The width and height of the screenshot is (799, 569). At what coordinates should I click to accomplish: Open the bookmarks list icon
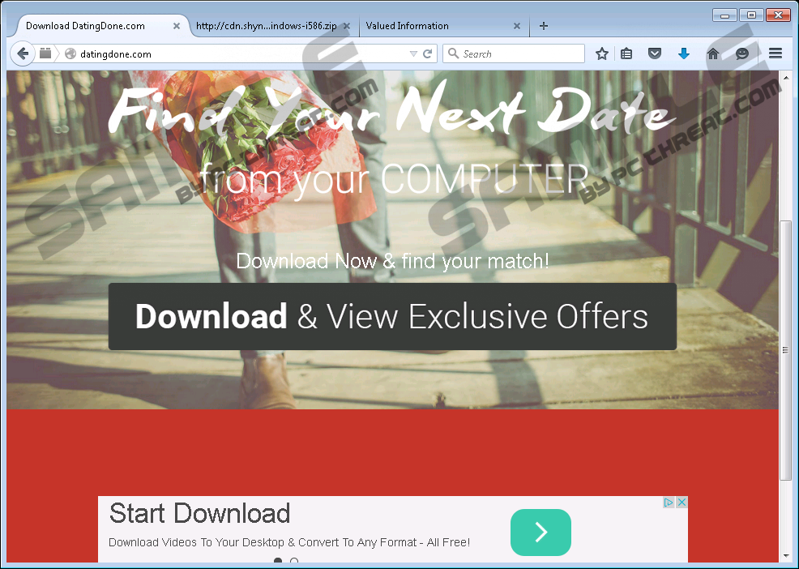(626, 54)
